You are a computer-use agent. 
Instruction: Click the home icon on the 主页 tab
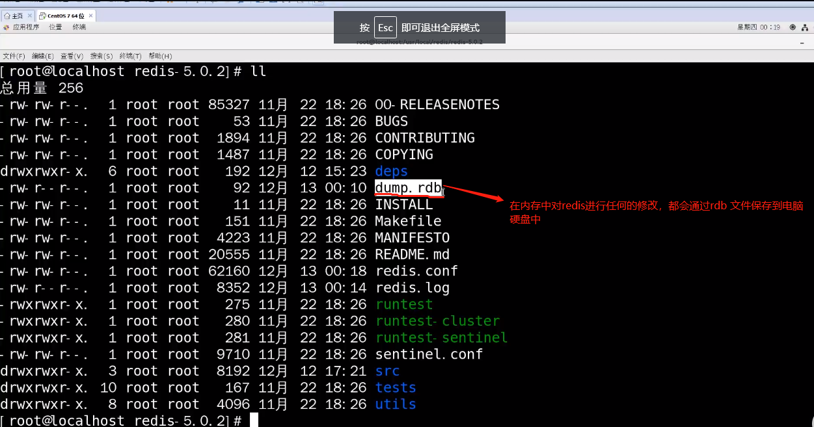7,16
